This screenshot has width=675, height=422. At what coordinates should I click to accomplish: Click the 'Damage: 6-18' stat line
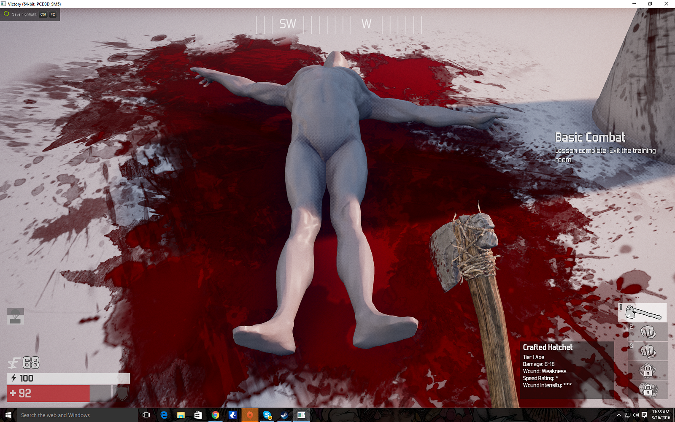coord(539,364)
